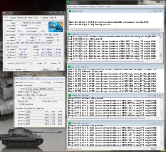Open the Options menu in Prime95
The image size is (166, 152).
click(x=92, y=7)
